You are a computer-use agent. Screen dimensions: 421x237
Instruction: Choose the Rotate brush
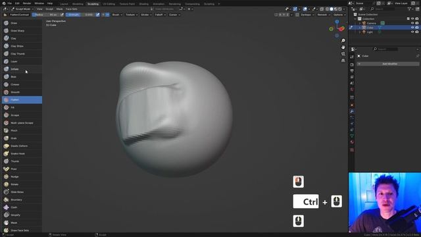coord(22,184)
